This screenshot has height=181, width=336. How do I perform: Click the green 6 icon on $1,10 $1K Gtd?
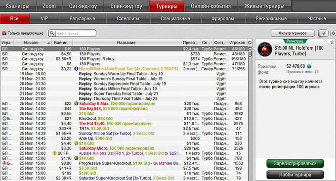pyautogui.click(x=76, y=158)
